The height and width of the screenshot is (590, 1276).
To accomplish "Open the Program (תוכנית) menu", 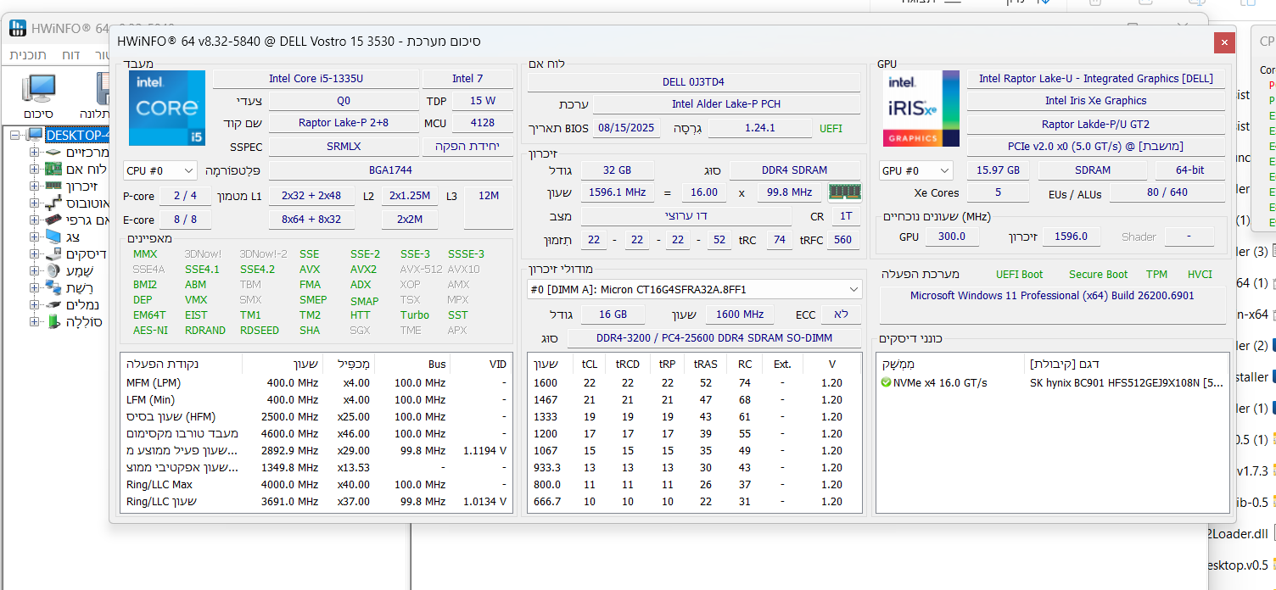I will coord(28,55).
